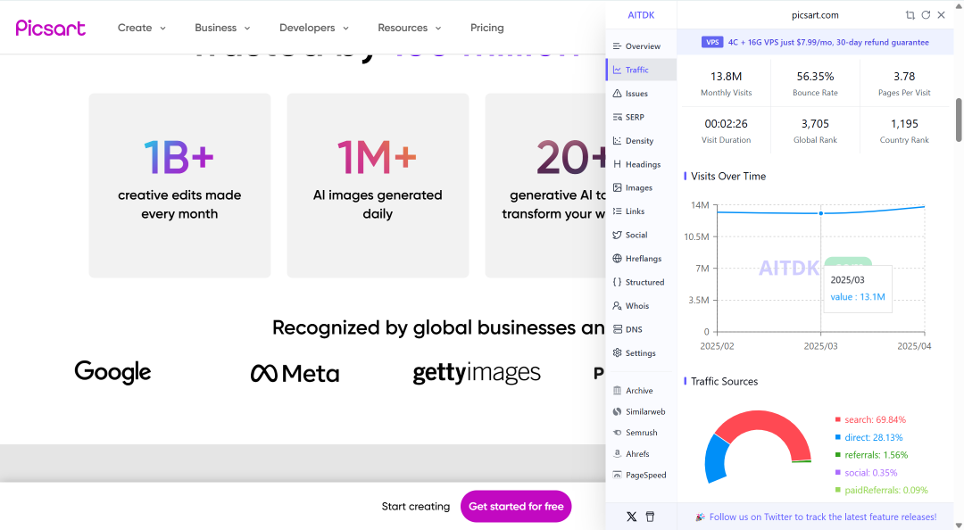Click the 13.8M Monthly Visits value
Viewport: 964px width, 530px height.
point(726,76)
